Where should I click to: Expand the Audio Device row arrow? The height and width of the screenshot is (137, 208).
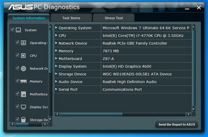56,82
